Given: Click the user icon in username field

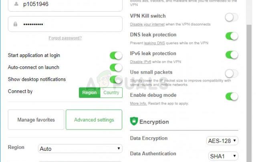Looking at the screenshot, I should click(x=16, y=4).
